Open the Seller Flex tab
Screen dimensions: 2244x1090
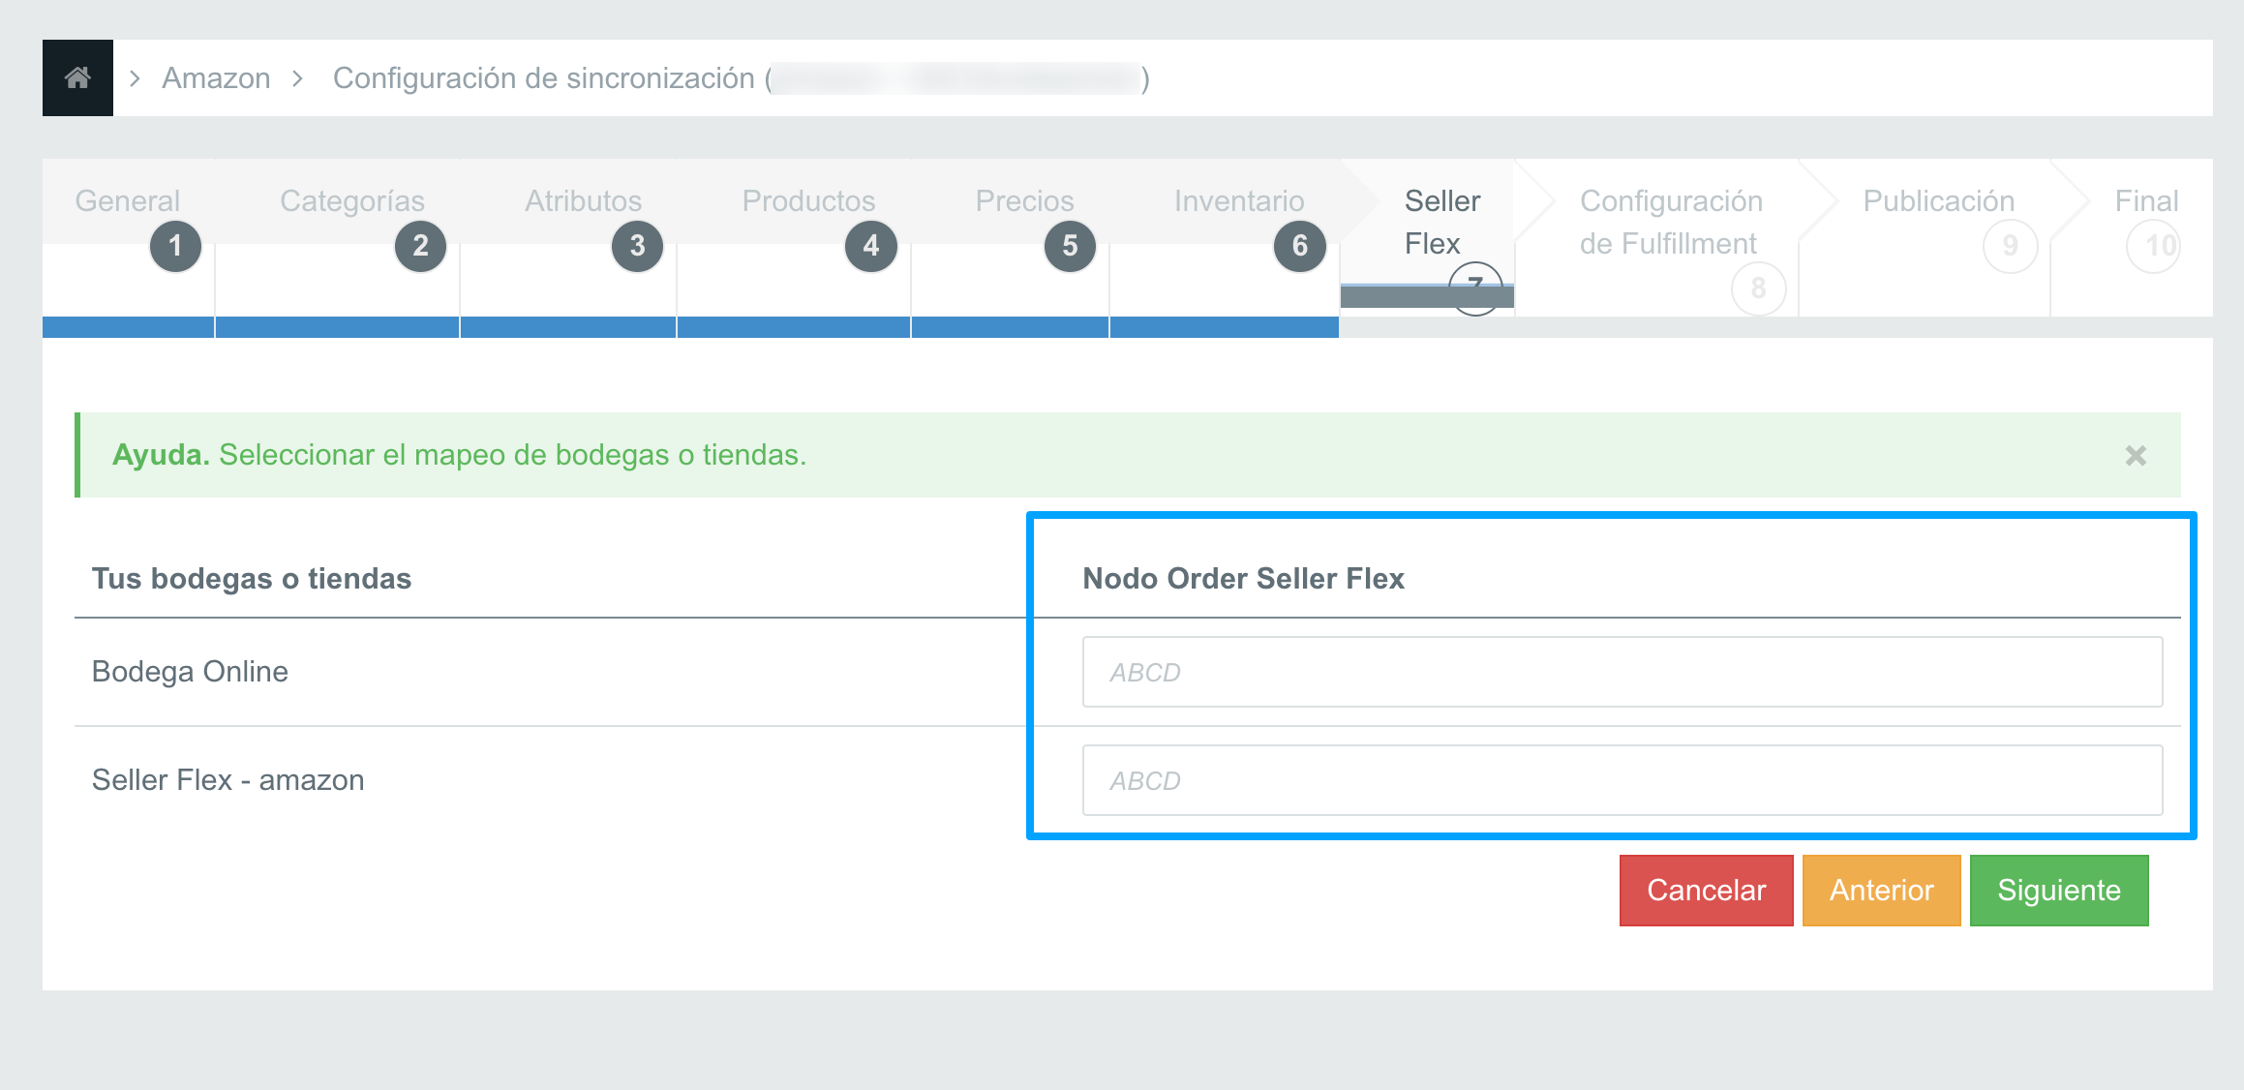coord(1441,223)
